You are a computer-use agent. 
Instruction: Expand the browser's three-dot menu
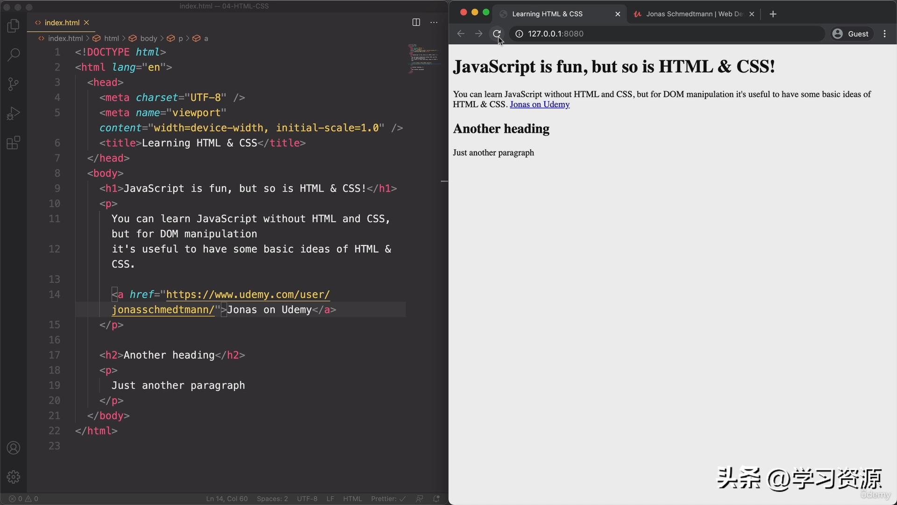pyautogui.click(x=884, y=34)
